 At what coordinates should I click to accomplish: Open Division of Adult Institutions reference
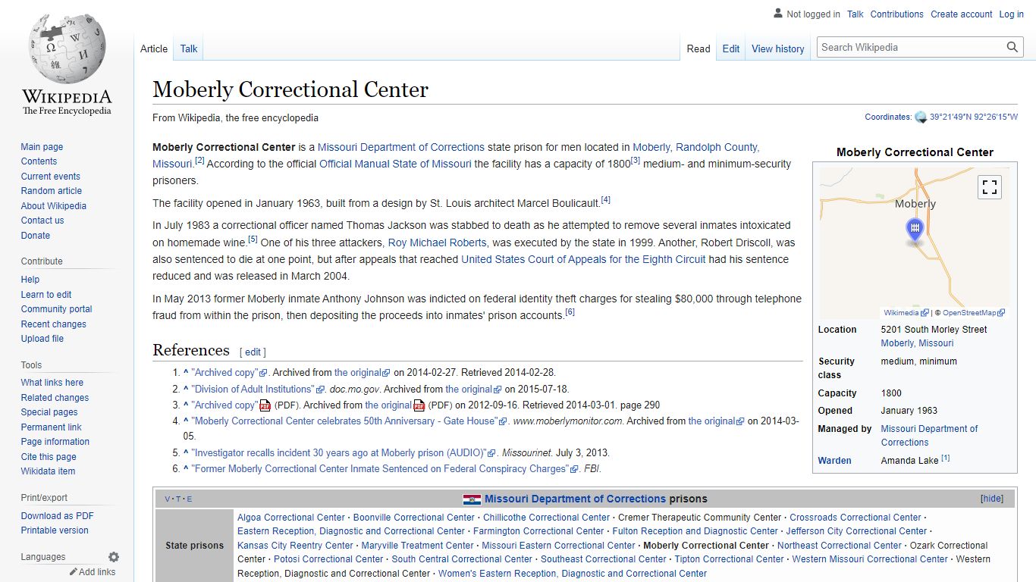pos(253,389)
